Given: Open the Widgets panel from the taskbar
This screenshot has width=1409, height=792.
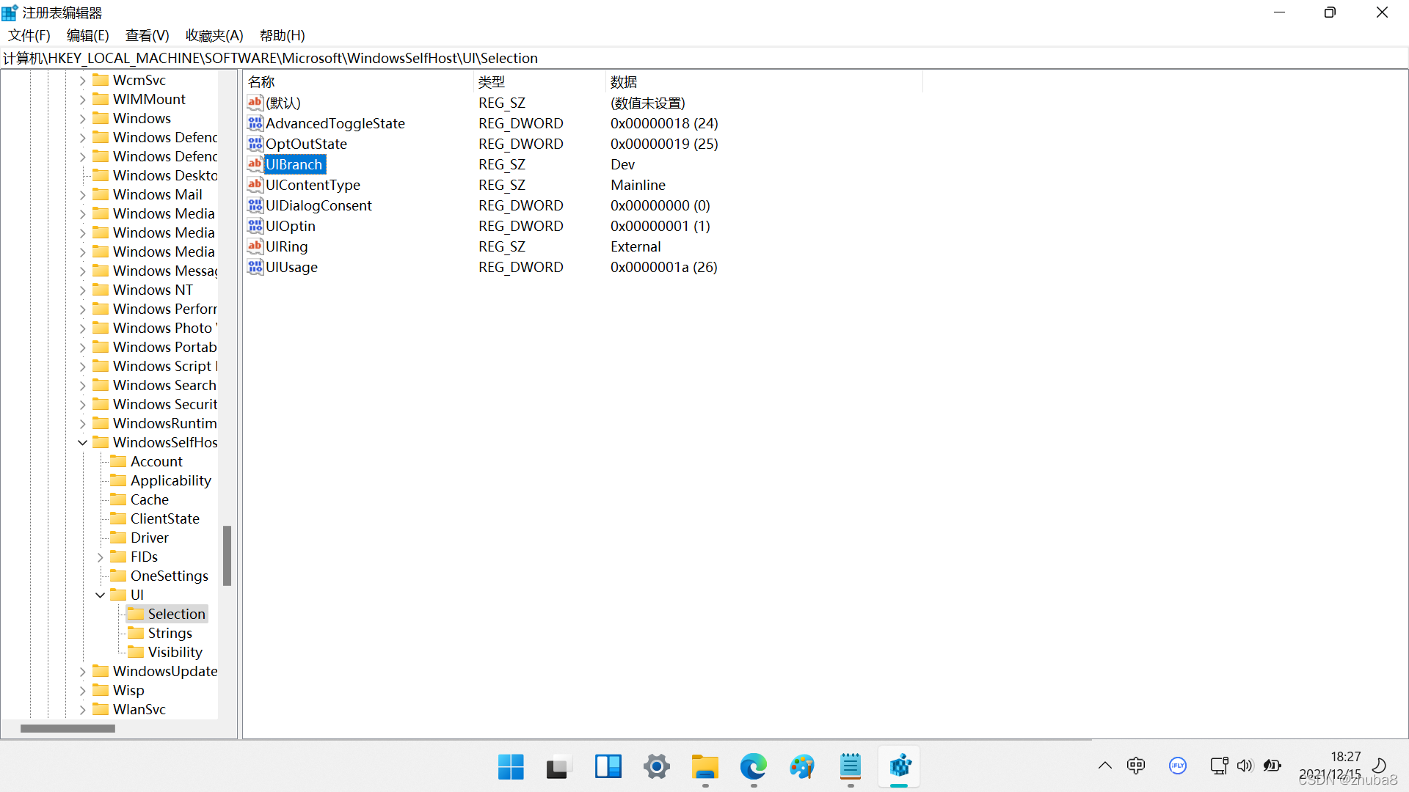Looking at the screenshot, I should (x=608, y=767).
